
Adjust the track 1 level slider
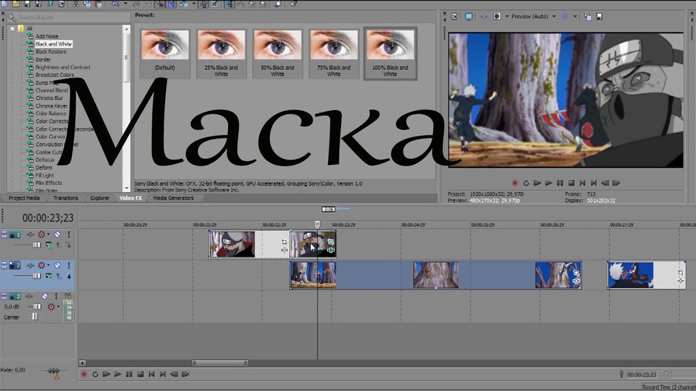36,245
